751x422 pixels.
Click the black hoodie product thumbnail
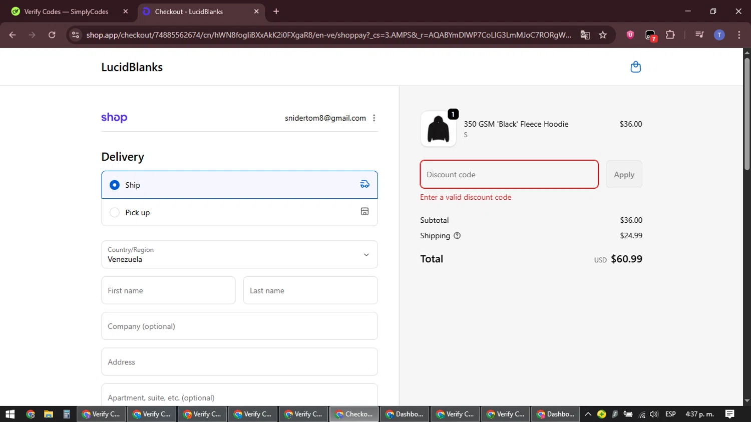(x=439, y=129)
